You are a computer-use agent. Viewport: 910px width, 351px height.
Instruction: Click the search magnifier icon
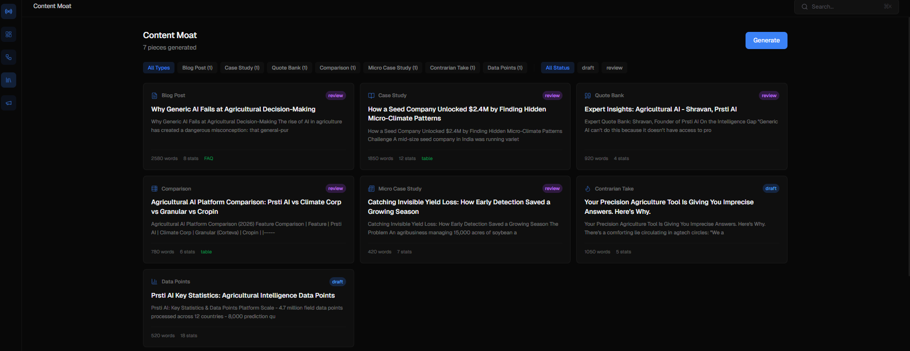pyautogui.click(x=805, y=7)
